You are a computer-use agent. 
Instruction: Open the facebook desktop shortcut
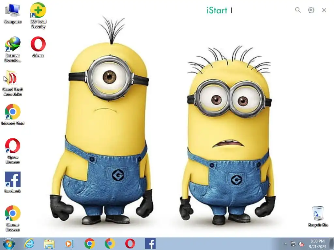(x=13, y=182)
